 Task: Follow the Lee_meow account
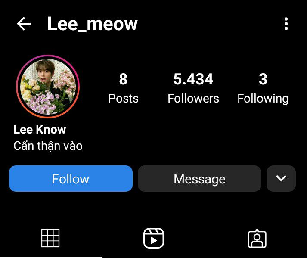pyautogui.click(x=71, y=178)
